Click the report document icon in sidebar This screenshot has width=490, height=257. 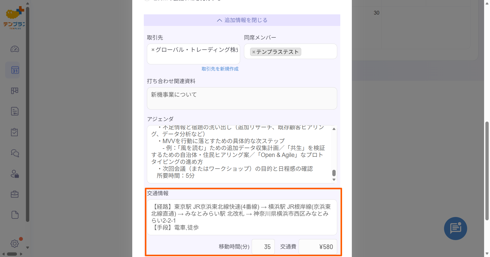15,111
